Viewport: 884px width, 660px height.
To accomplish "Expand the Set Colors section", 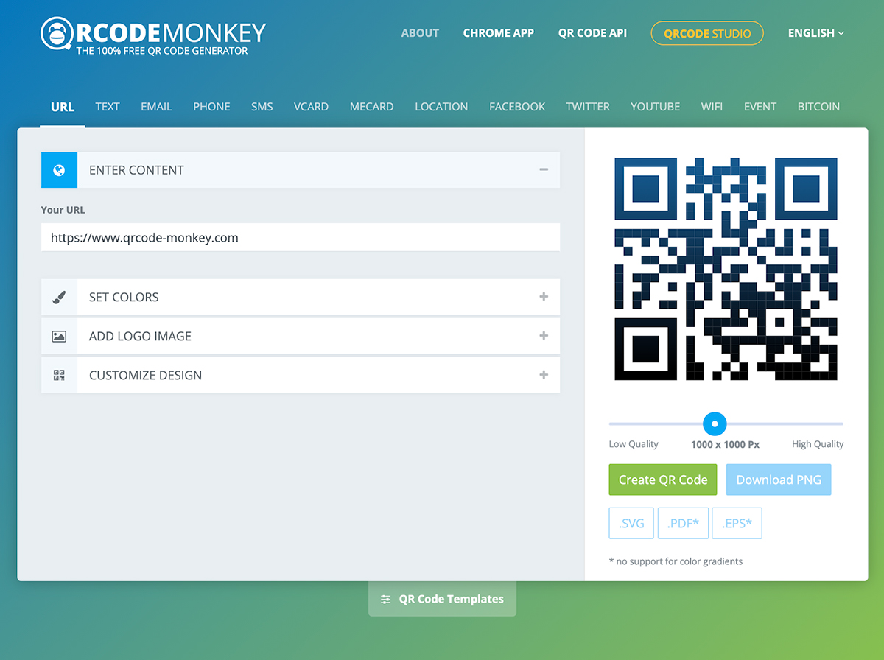I will click(544, 297).
